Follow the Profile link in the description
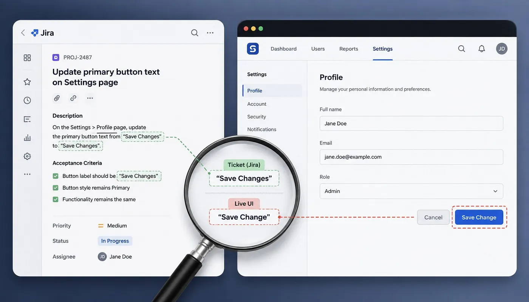The image size is (529, 302). (104, 127)
